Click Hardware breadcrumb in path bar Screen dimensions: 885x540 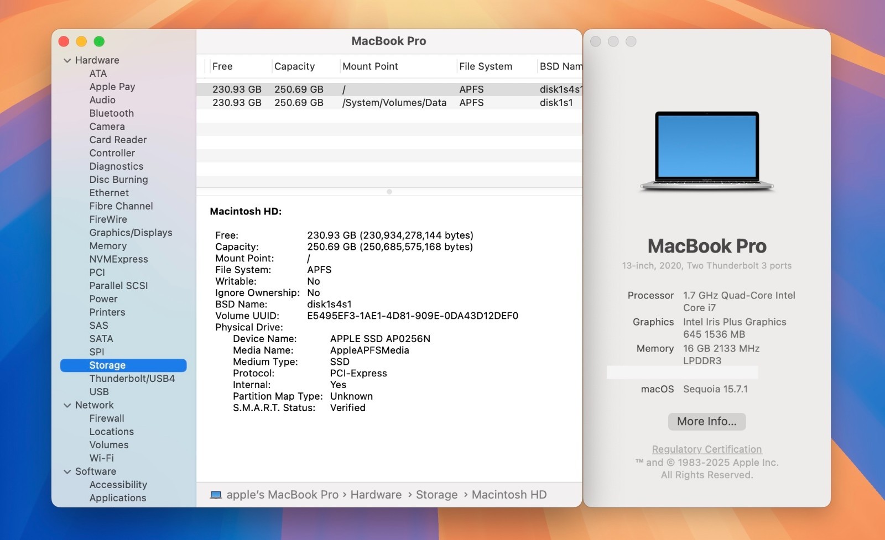(x=376, y=495)
